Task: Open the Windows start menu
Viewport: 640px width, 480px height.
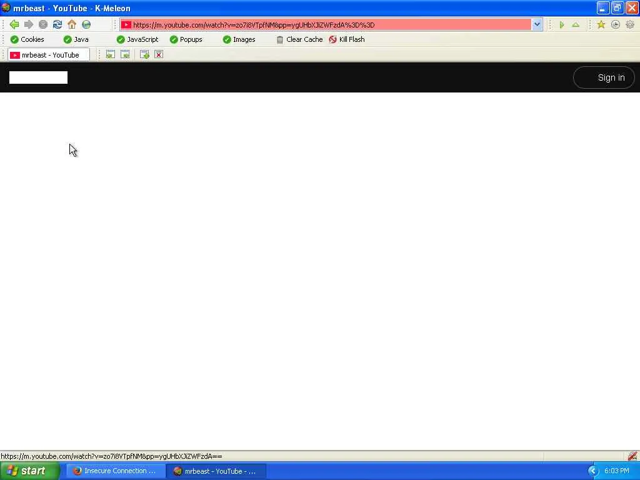Action: pos(30,471)
